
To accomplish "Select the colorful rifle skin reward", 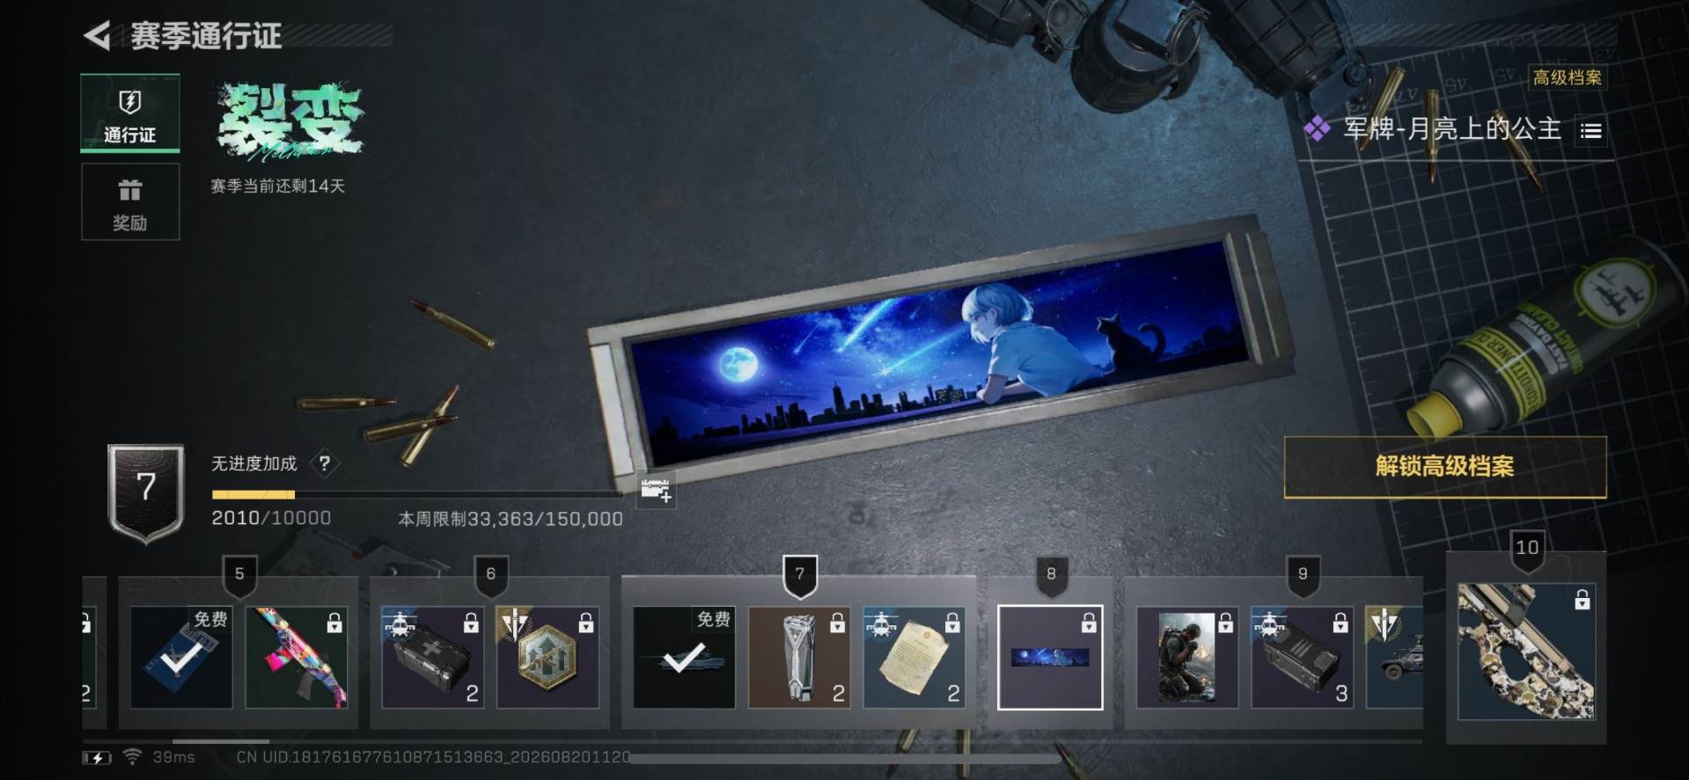I will (297, 657).
